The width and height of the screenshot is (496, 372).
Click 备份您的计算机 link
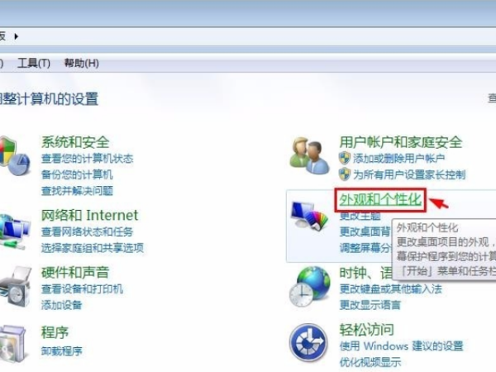point(77,174)
